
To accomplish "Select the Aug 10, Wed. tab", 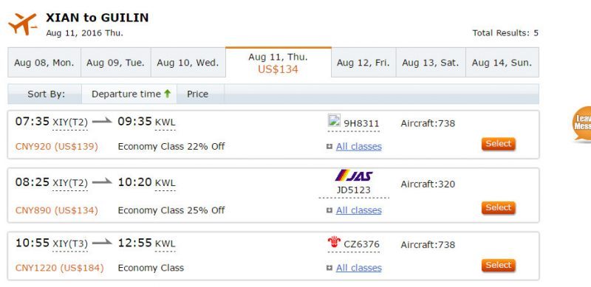I will point(188,63).
